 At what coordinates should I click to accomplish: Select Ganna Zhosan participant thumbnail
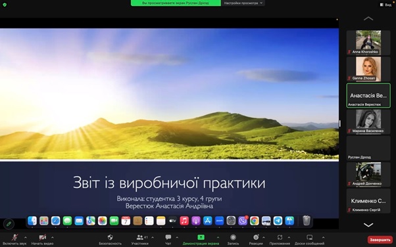pos(368,68)
